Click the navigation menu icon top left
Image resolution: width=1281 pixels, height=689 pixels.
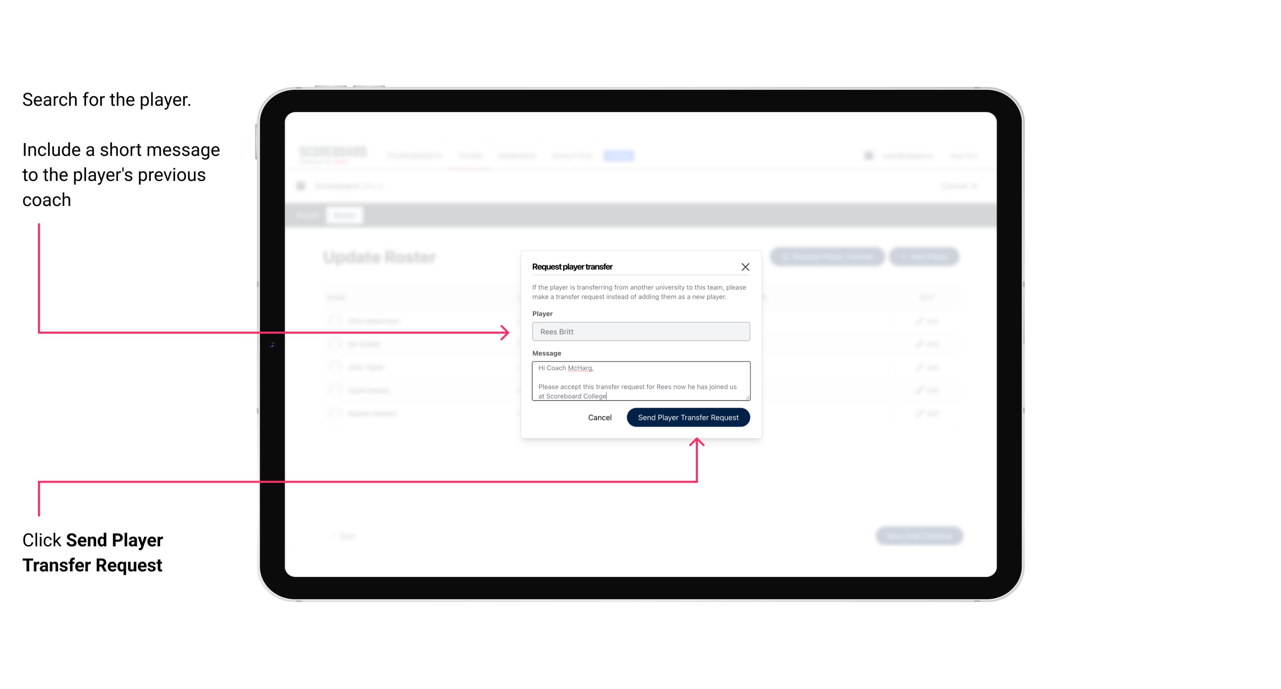tap(303, 186)
